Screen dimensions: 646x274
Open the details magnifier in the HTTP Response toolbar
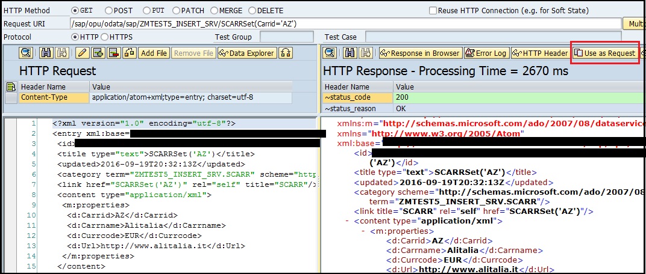[330, 53]
